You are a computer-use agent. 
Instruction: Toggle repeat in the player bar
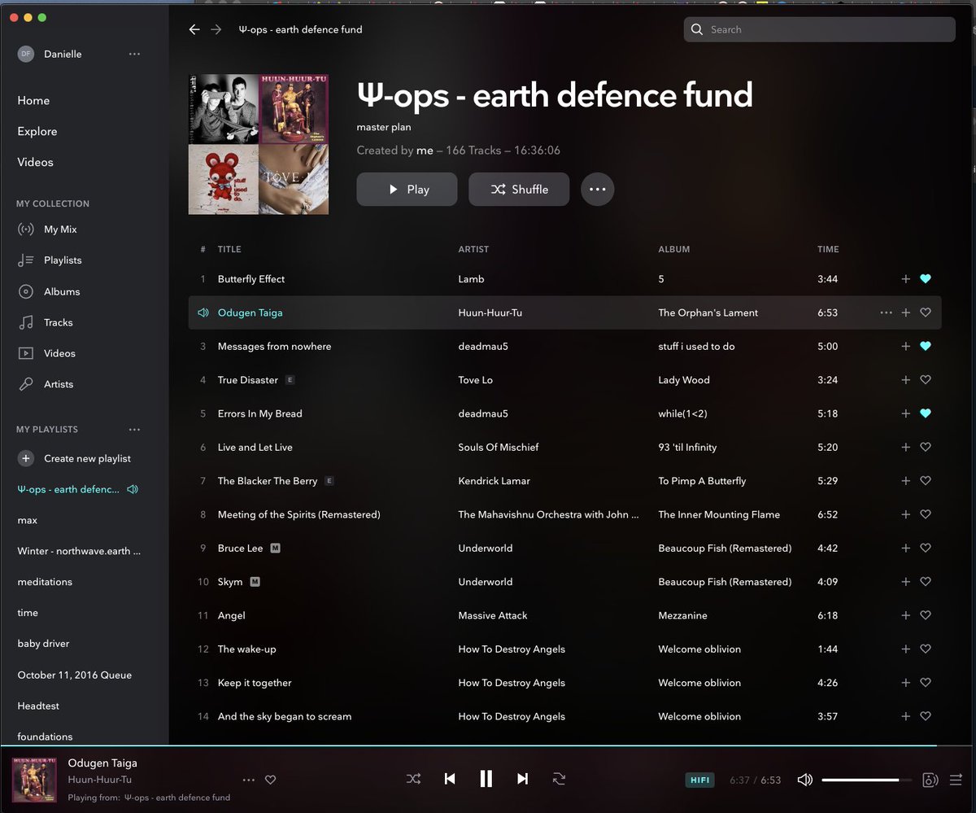559,779
